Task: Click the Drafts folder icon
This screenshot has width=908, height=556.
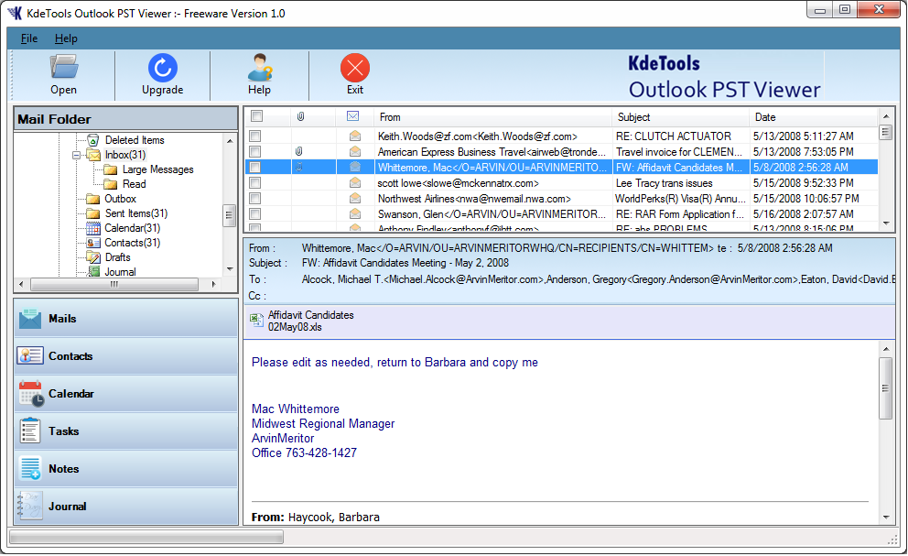Action: (92, 256)
